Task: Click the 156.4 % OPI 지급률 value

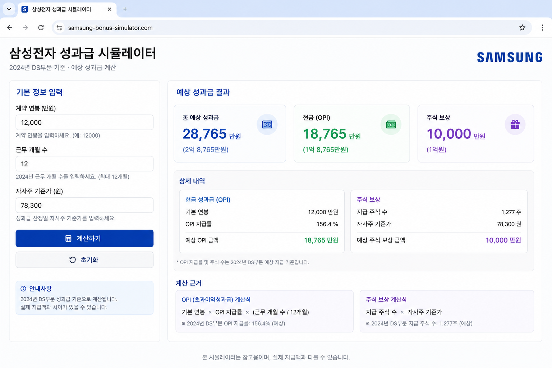Action: [x=327, y=224]
